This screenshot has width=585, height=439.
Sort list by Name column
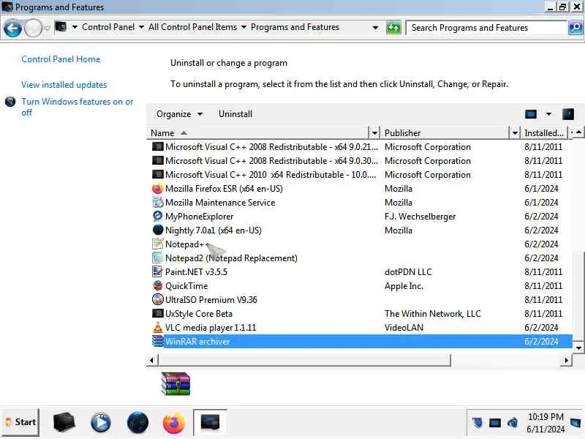coord(257,133)
